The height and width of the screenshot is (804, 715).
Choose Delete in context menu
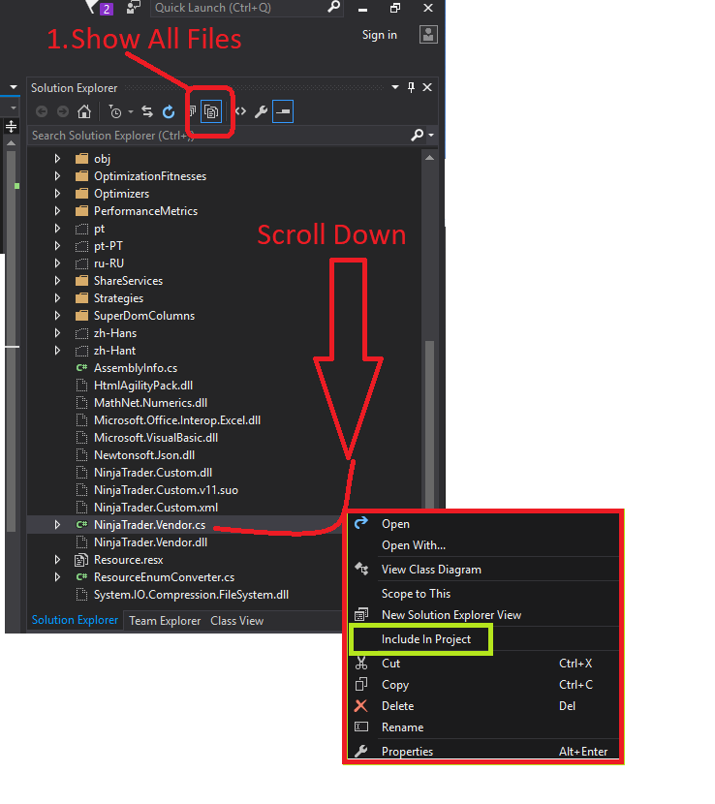pyautogui.click(x=484, y=706)
